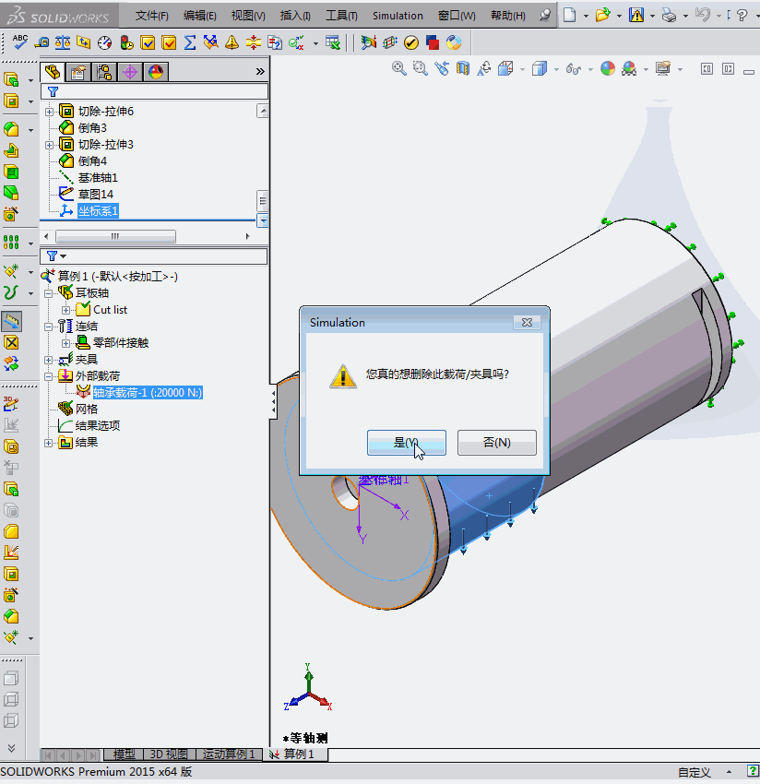
Task: Click the Sensor gauge icon in the toolbar
Action: [x=104, y=43]
